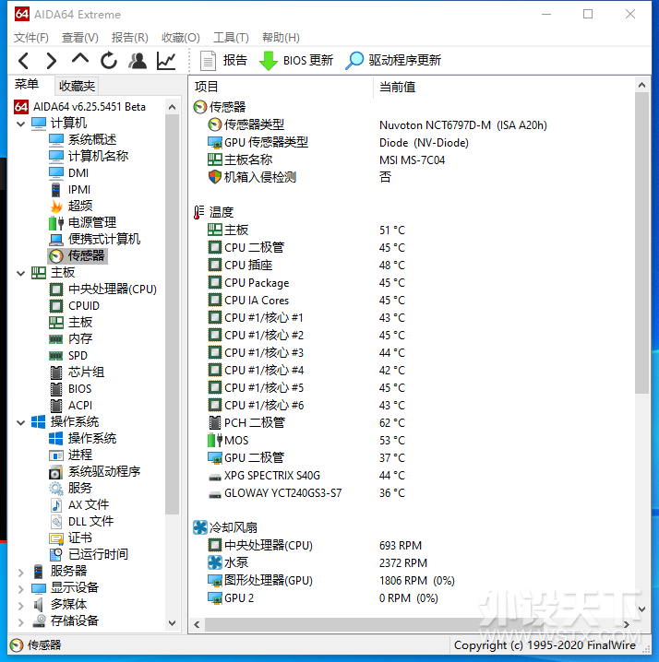659x662 pixels.
Task: Click the 驱动程序更新 magnifier button
Action: pyautogui.click(x=393, y=60)
